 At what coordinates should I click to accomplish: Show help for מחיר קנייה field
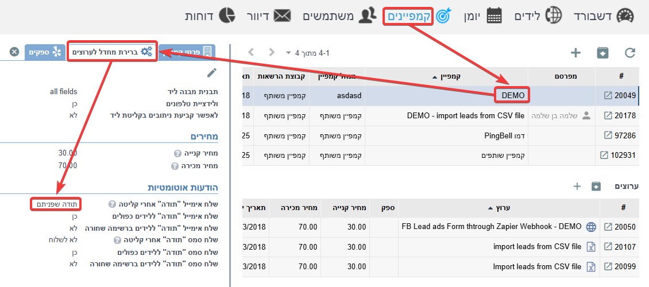(177, 154)
